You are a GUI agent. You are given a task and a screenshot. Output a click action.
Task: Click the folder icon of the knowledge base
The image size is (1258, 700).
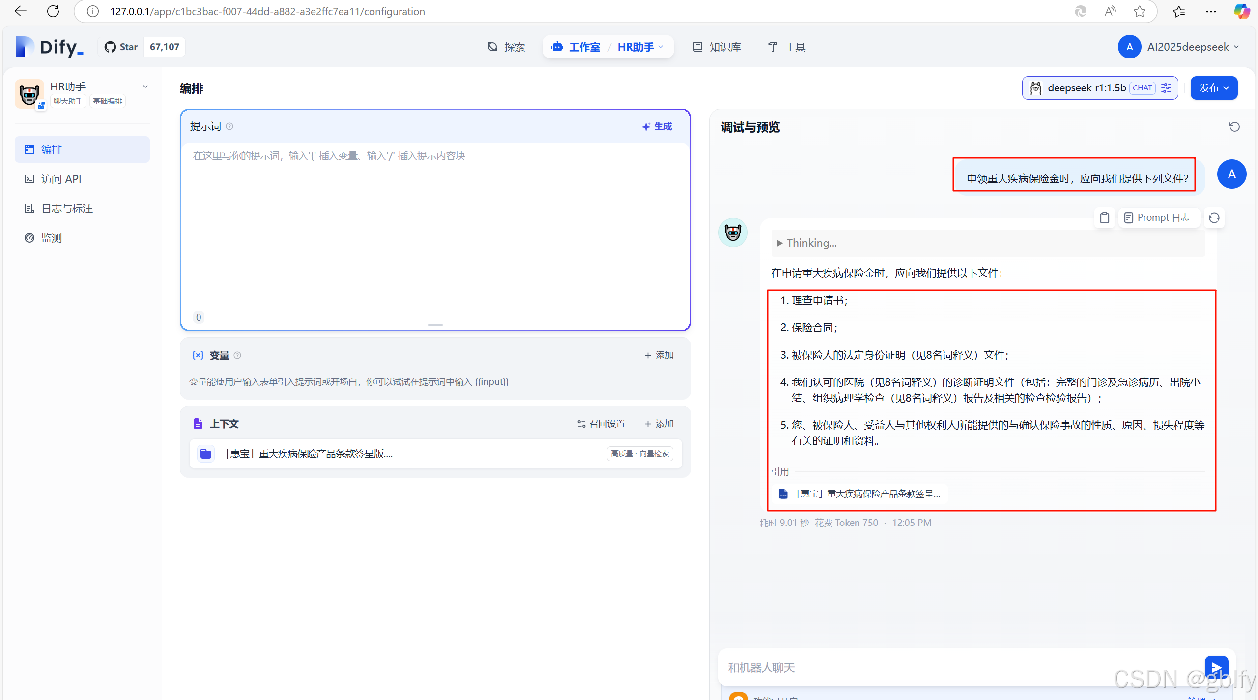(x=206, y=454)
